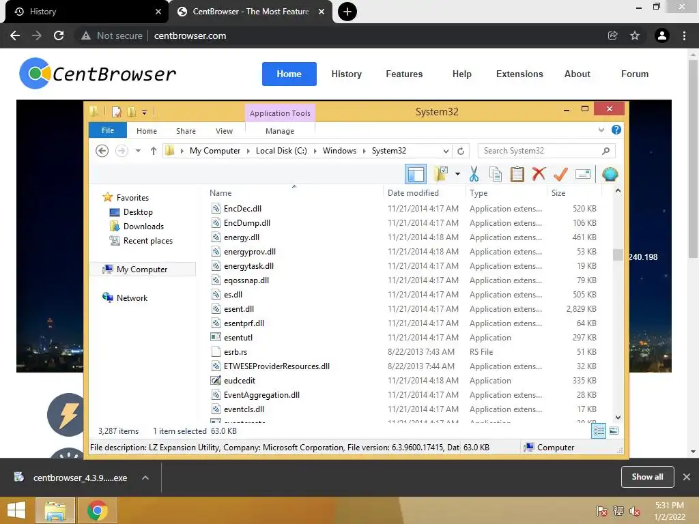This screenshot has width=699, height=524.
Task: Click the search magnifier icon in Explorer
Action: pyautogui.click(x=605, y=151)
